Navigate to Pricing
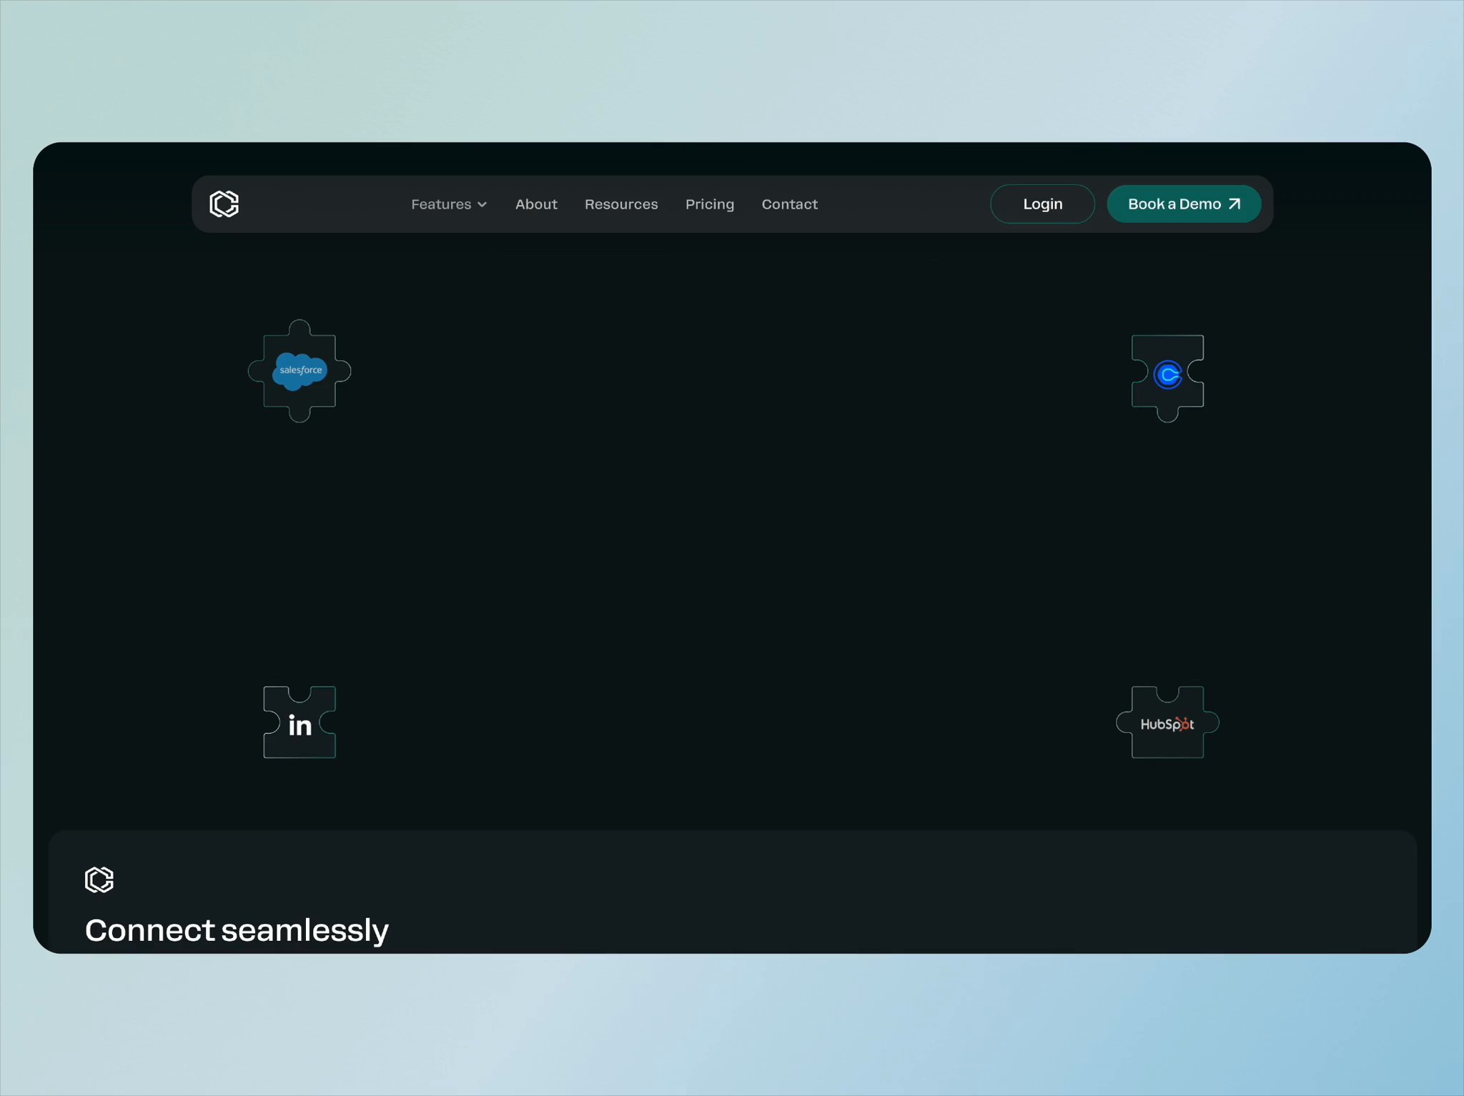Viewport: 1464px width, 1096px height. [709, 204]
